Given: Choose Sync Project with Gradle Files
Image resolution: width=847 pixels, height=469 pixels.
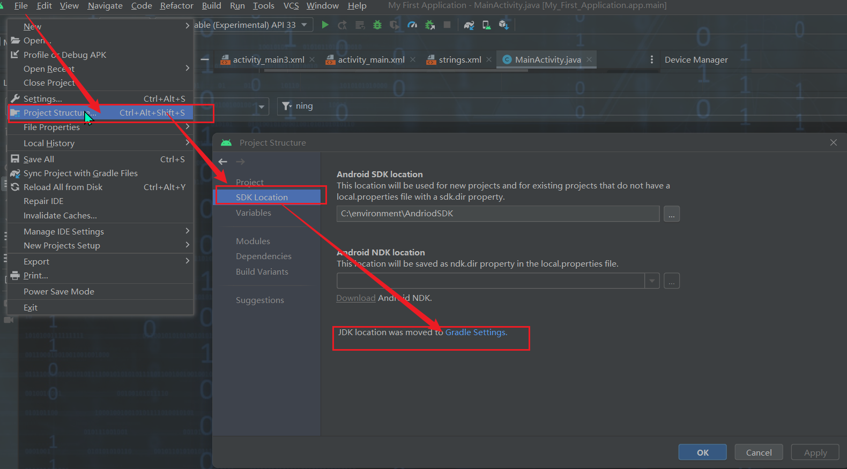Looking at the screenshot, I should (100, 173).
